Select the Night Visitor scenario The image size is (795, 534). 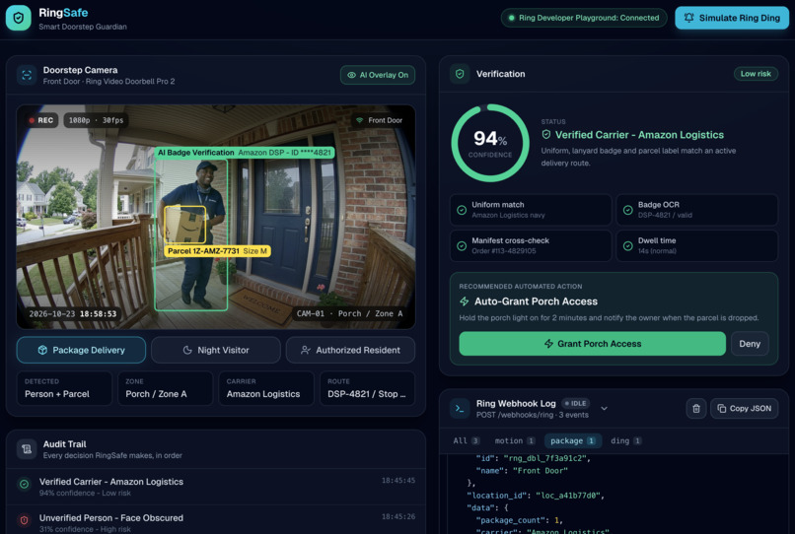tap(216, 350)
